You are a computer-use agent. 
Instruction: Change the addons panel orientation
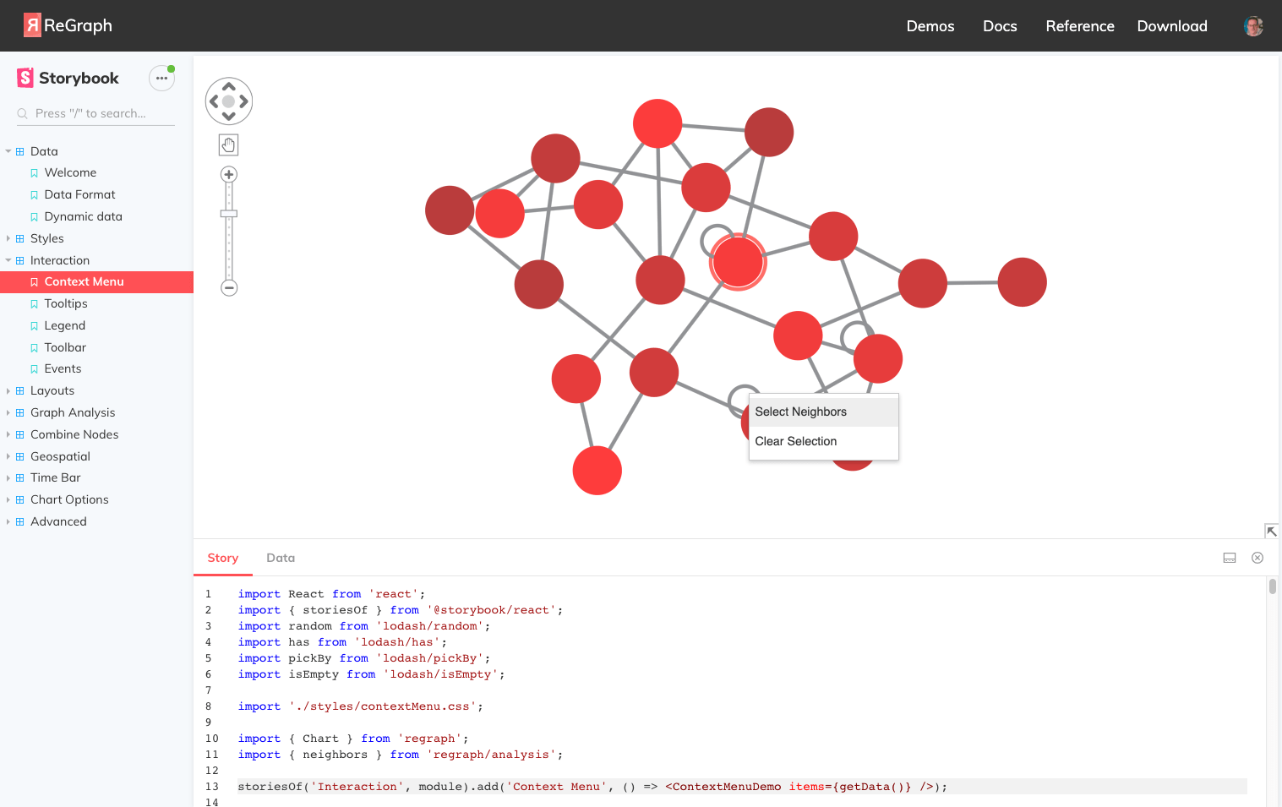[x=1230, y=558]
